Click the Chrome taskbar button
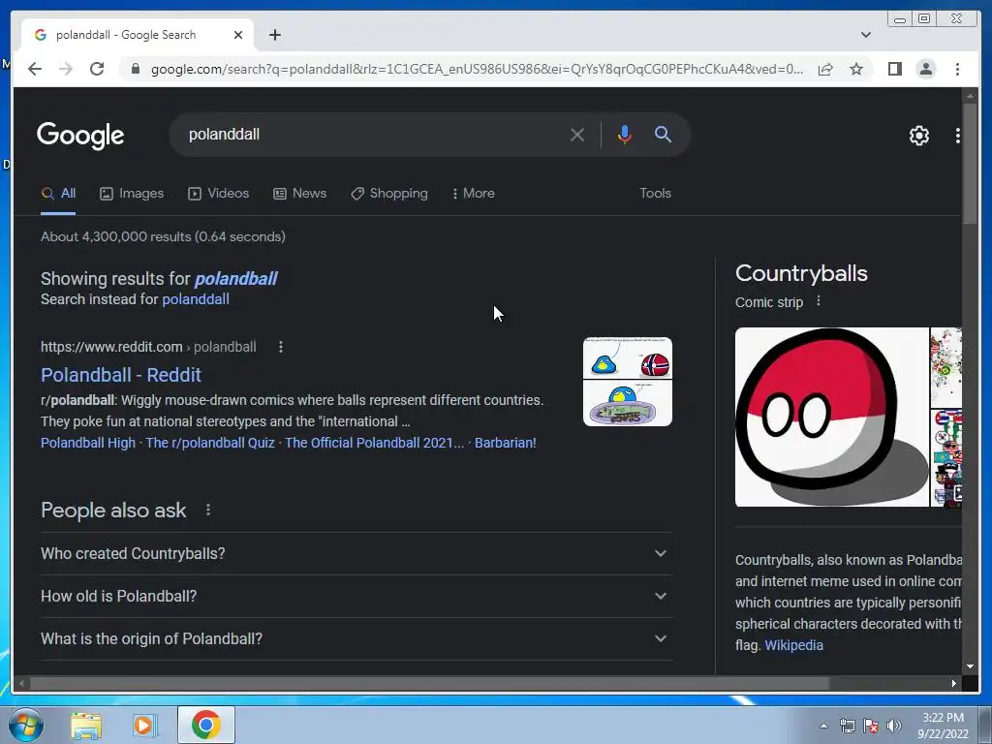 [x=206, y=725]
